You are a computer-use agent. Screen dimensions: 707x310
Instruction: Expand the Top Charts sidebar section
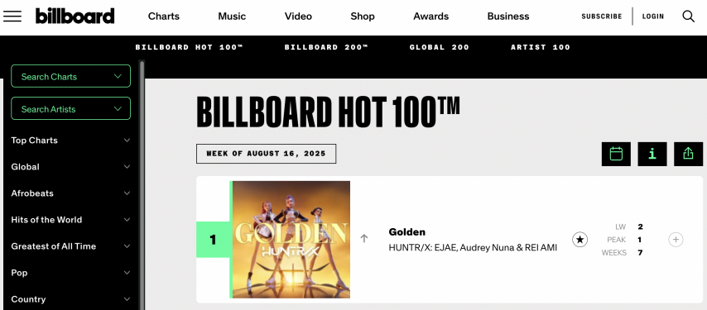(x=71, y=141)
